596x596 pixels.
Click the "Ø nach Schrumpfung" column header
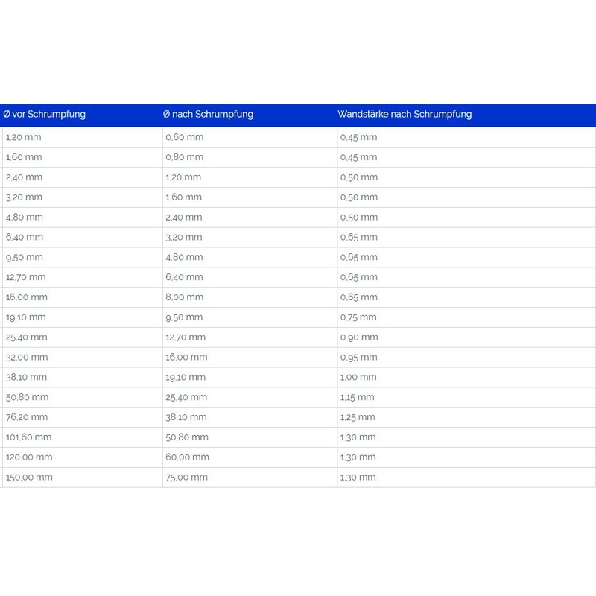point(208,115)
